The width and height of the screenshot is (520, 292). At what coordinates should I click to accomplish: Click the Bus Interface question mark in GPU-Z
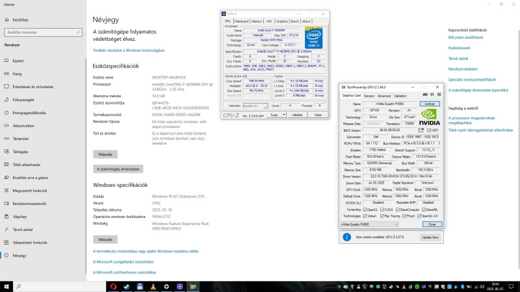(439, 143)
